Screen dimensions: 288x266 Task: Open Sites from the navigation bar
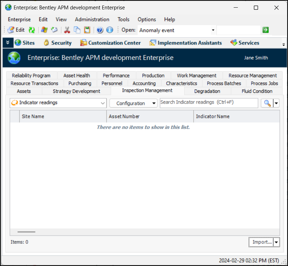point(25,43)
